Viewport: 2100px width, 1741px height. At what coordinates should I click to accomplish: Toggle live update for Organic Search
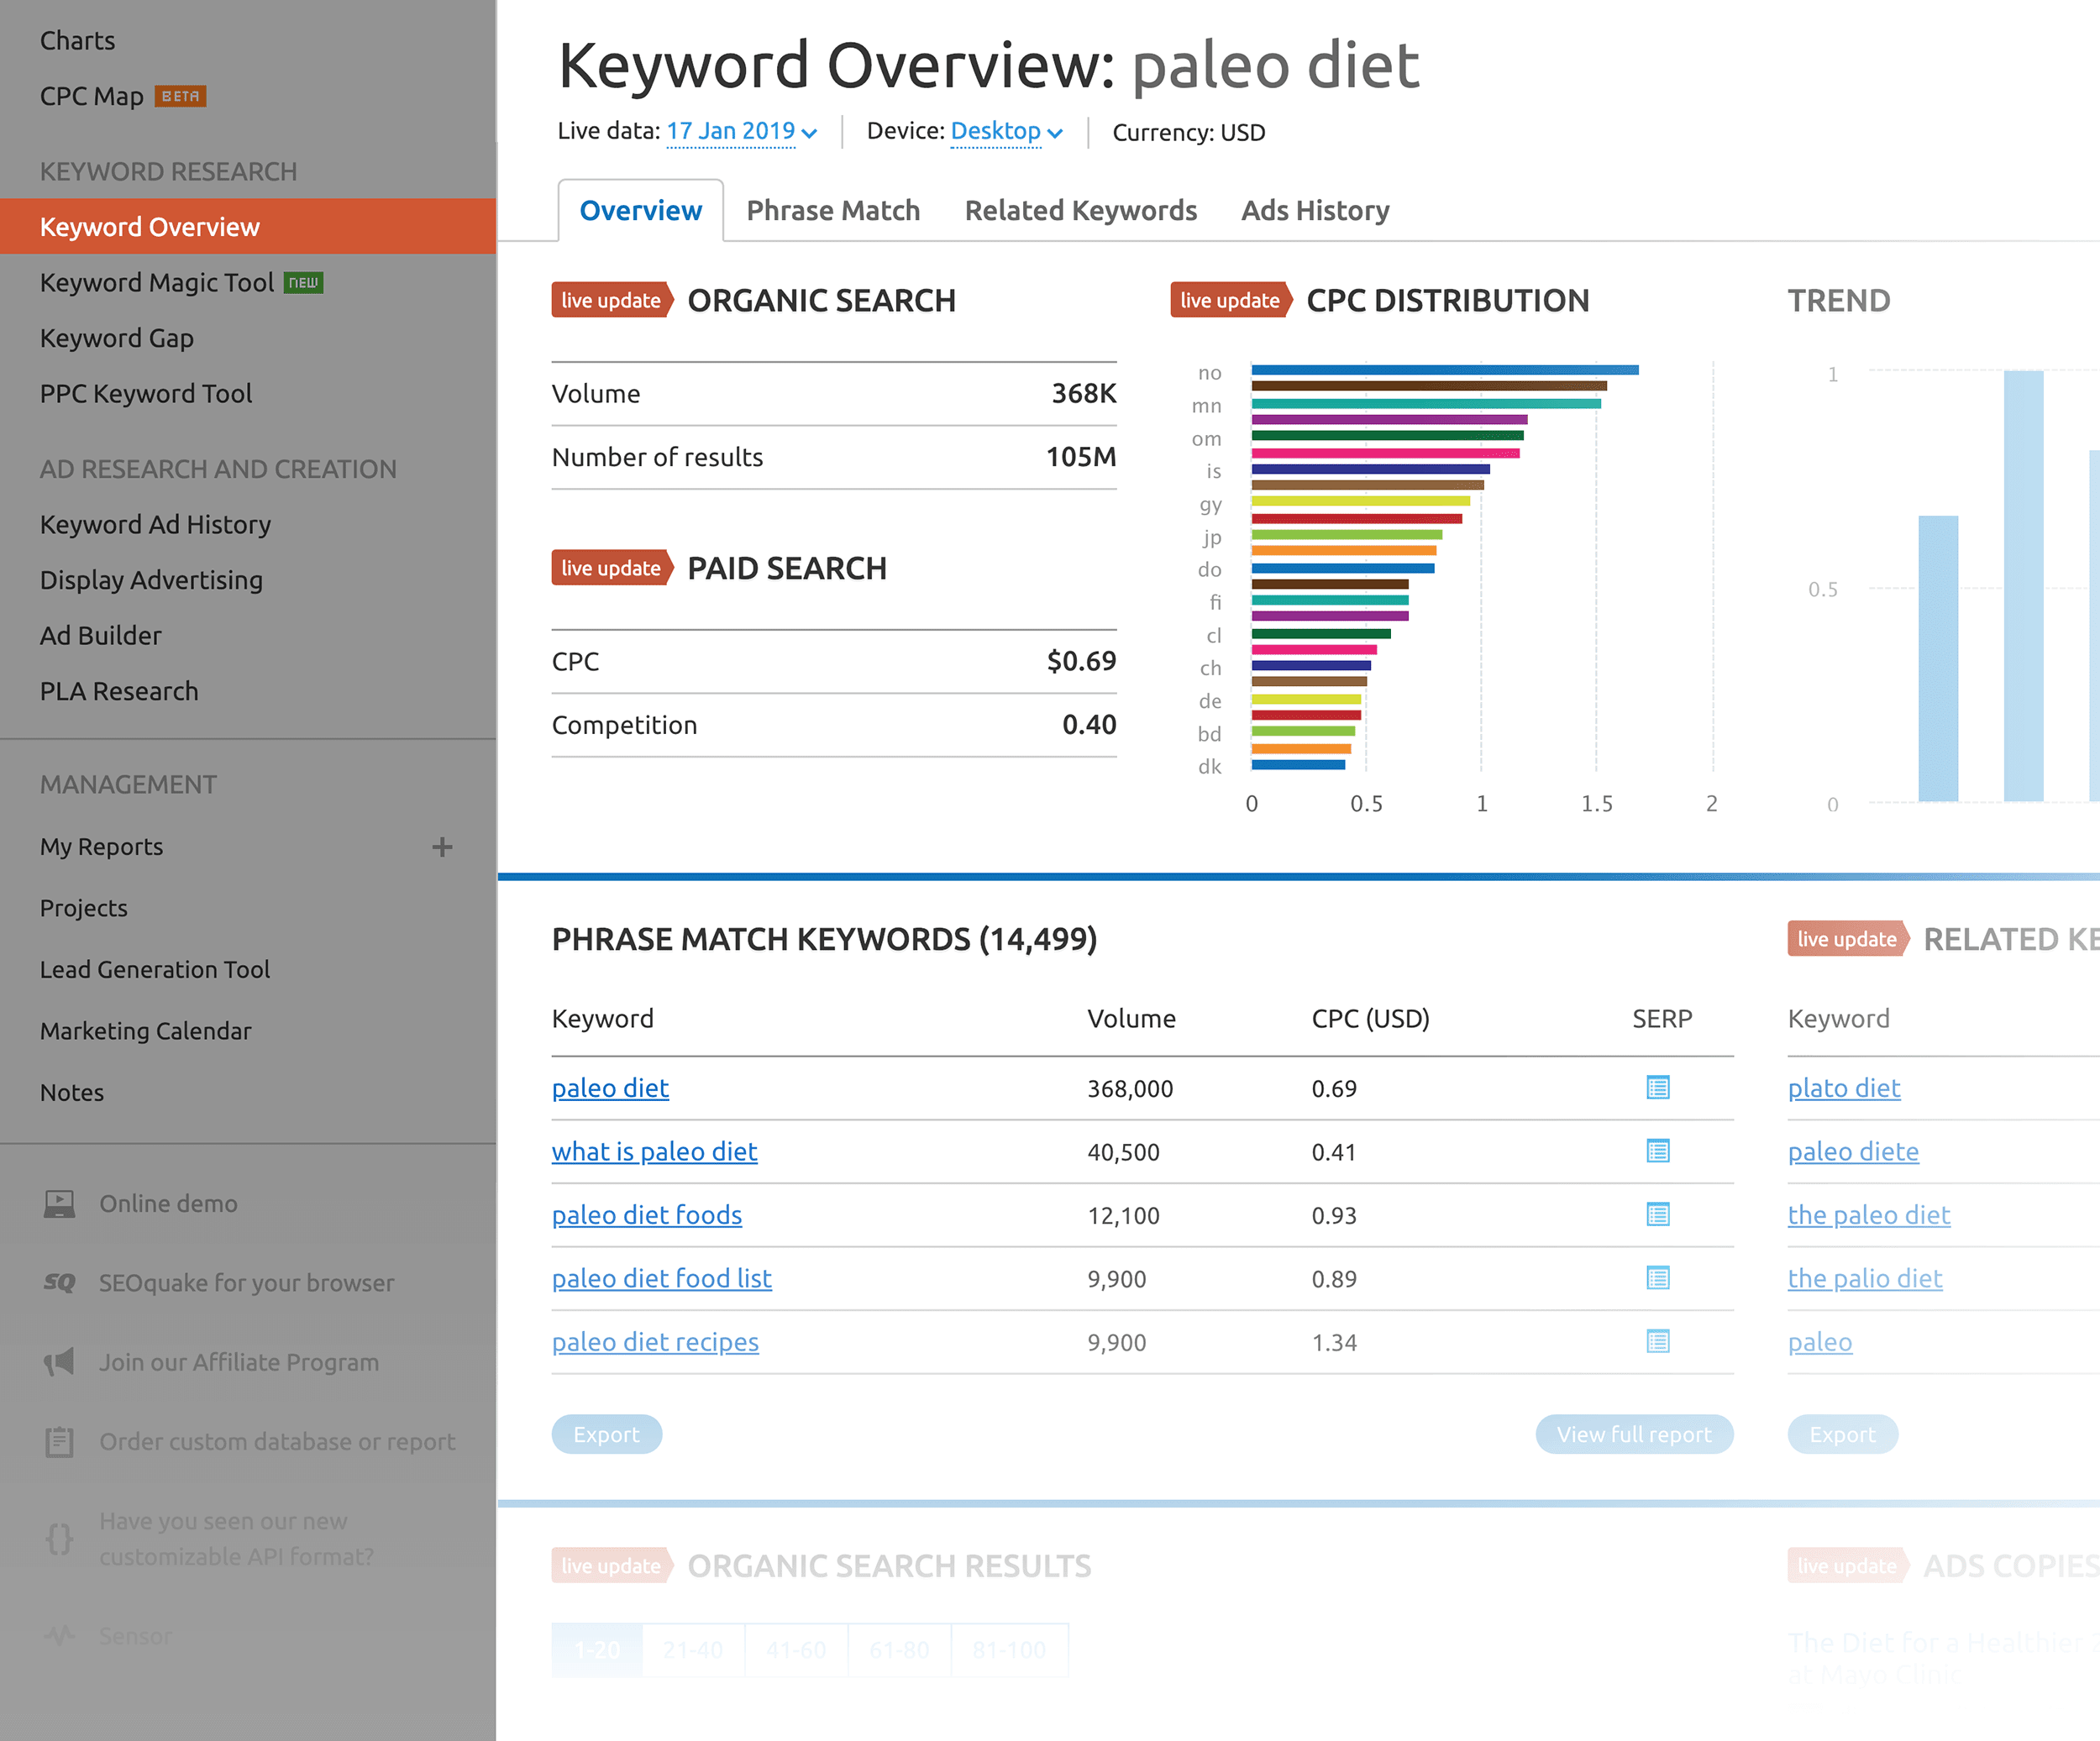607,298
